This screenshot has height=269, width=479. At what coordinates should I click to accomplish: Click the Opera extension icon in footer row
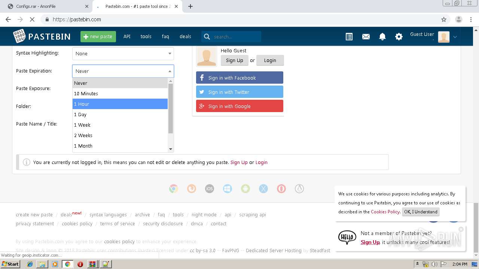pos(281,189)
